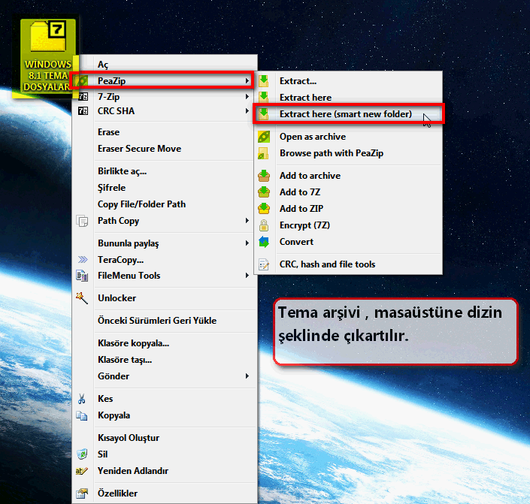The image size is (530, 504).
Task: Expand the FileMenu Tools submenu arrow
Action: [247, 276]
